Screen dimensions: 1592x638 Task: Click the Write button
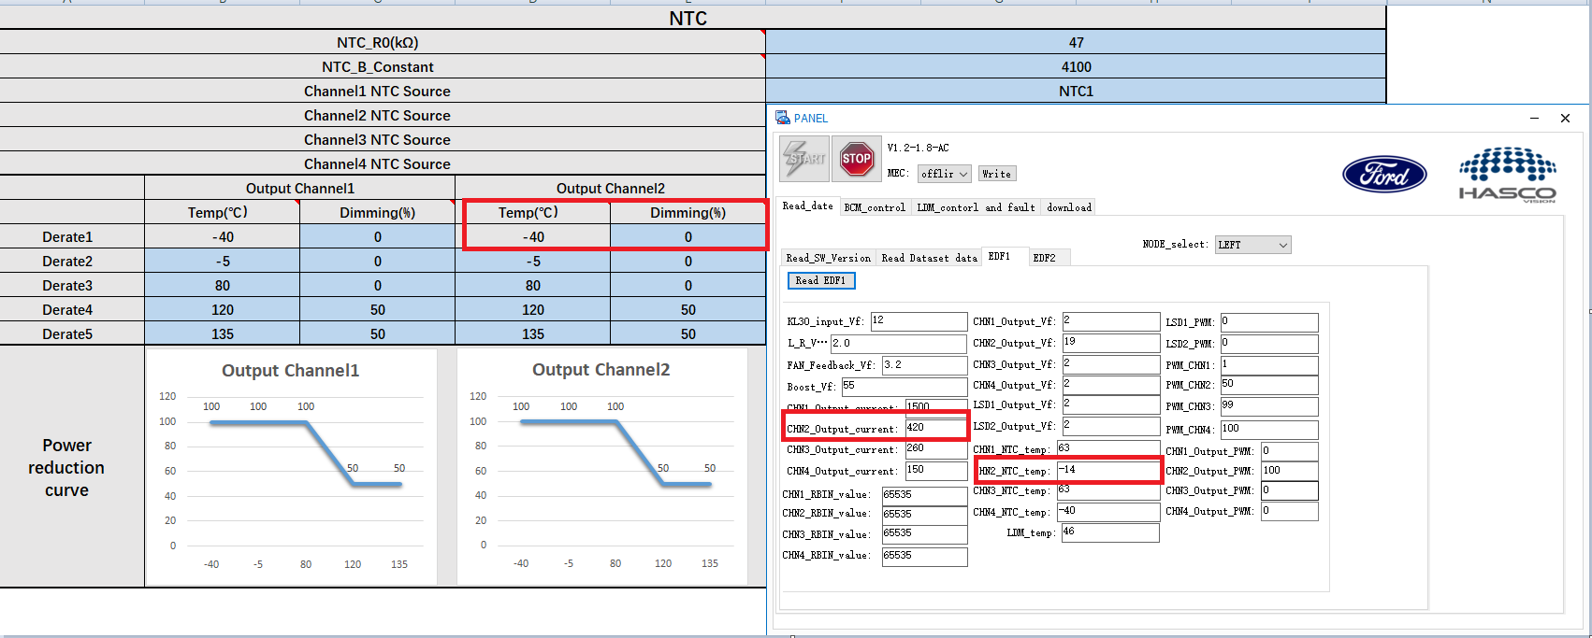pos(996,174)
